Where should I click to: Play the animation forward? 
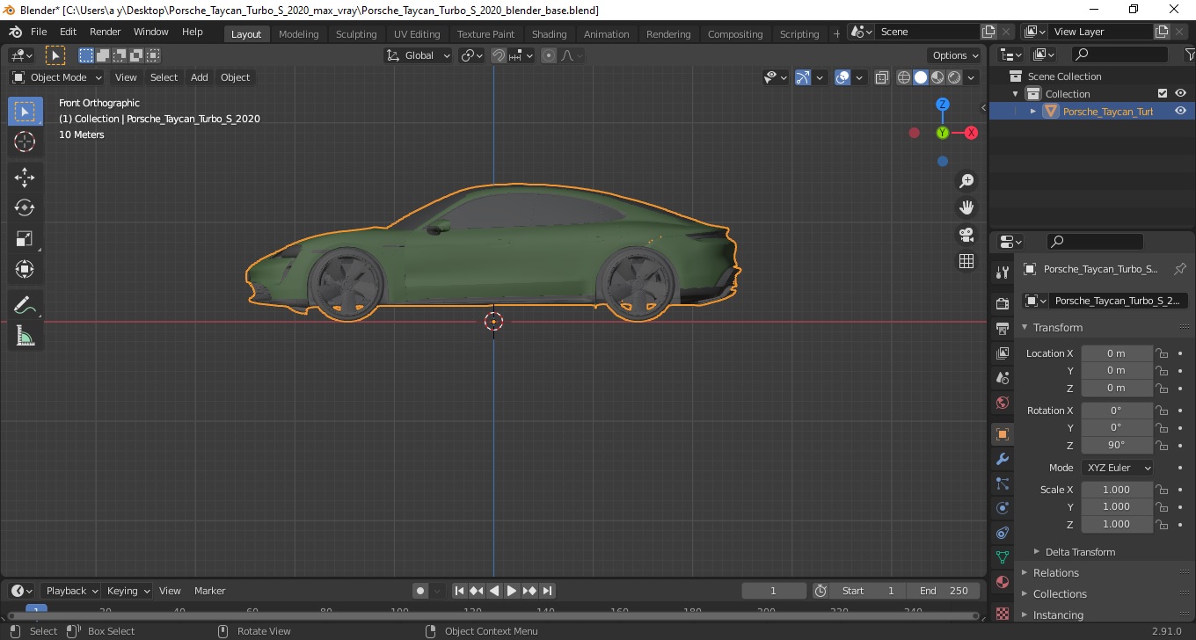[x=512, y=591]
